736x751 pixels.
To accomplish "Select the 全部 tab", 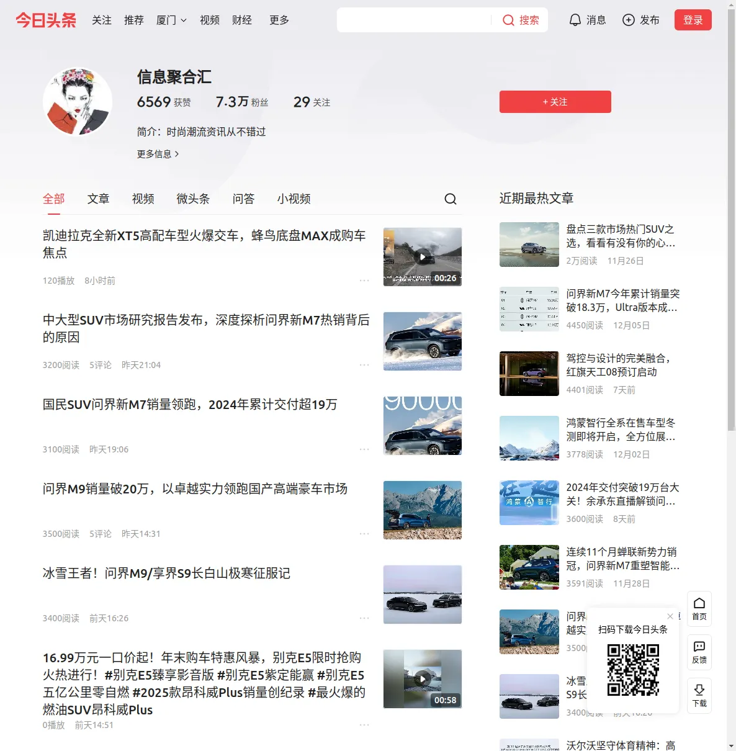I will coord(54,199).
